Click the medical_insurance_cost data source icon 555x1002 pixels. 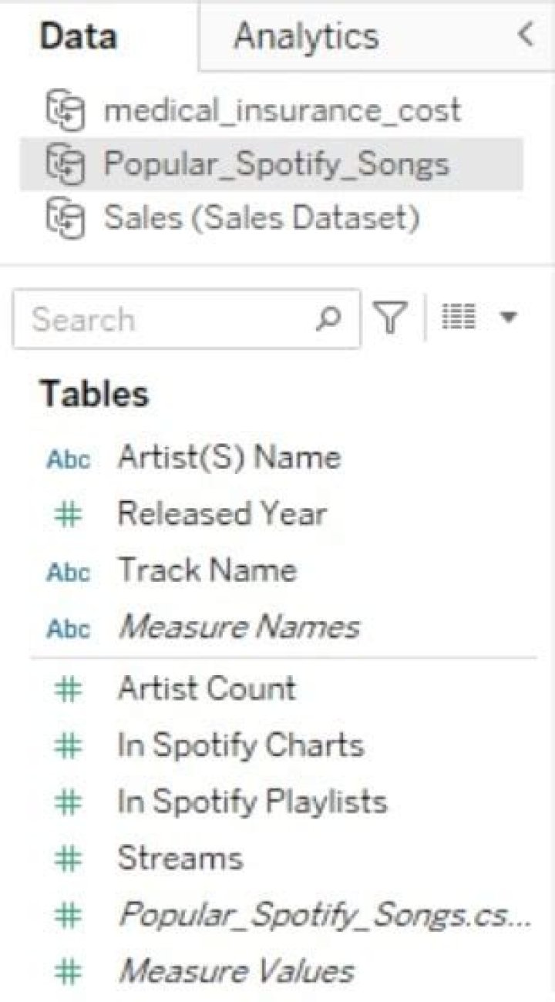tap(65, 109)
